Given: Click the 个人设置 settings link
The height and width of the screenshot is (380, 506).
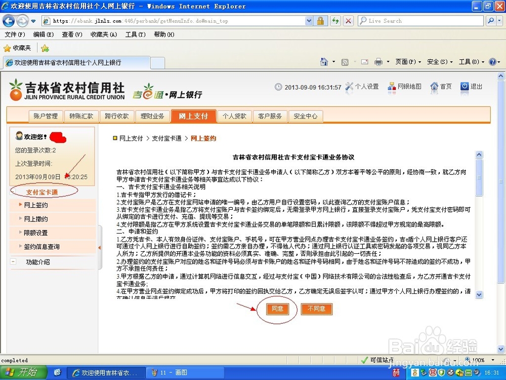Looking at the screenshot, I should pos(362,87).
